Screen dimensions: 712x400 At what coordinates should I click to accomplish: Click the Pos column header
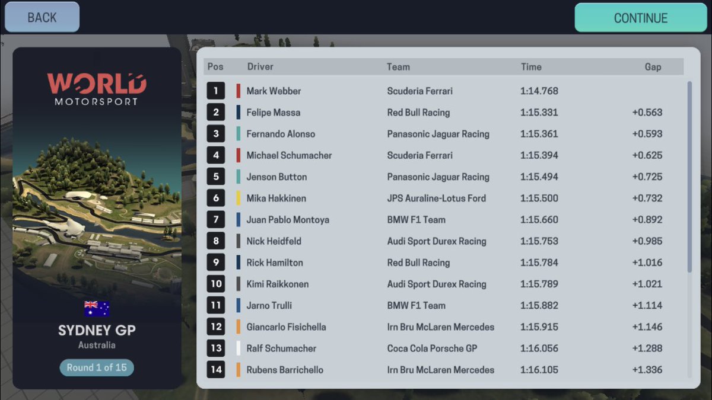tap(215, 66)
